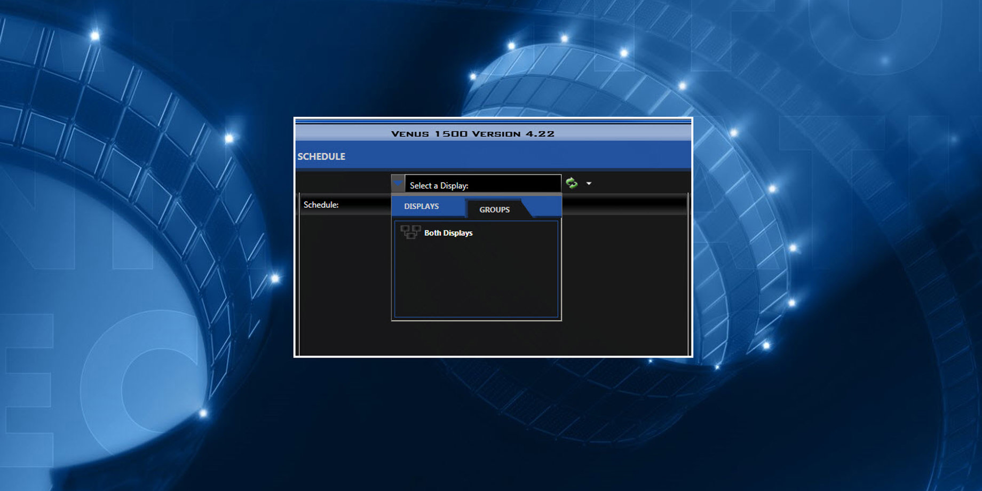The width and height of the screenshot is (982, 491).
Task: Click the Venus 1500 Version 4.22 title
Action: pos(472,133)
